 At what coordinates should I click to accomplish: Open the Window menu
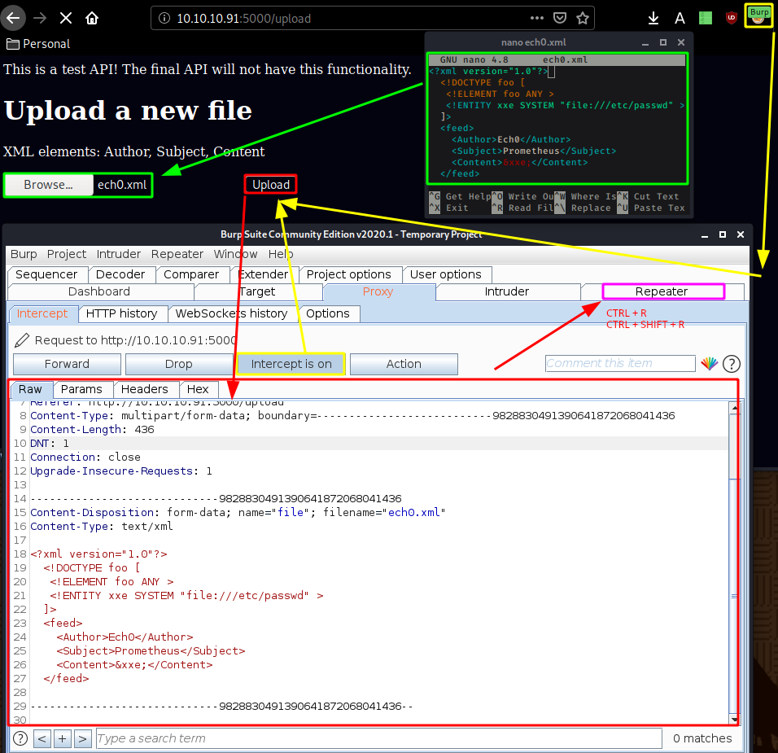pyautogui.click(x=236, y=254)
